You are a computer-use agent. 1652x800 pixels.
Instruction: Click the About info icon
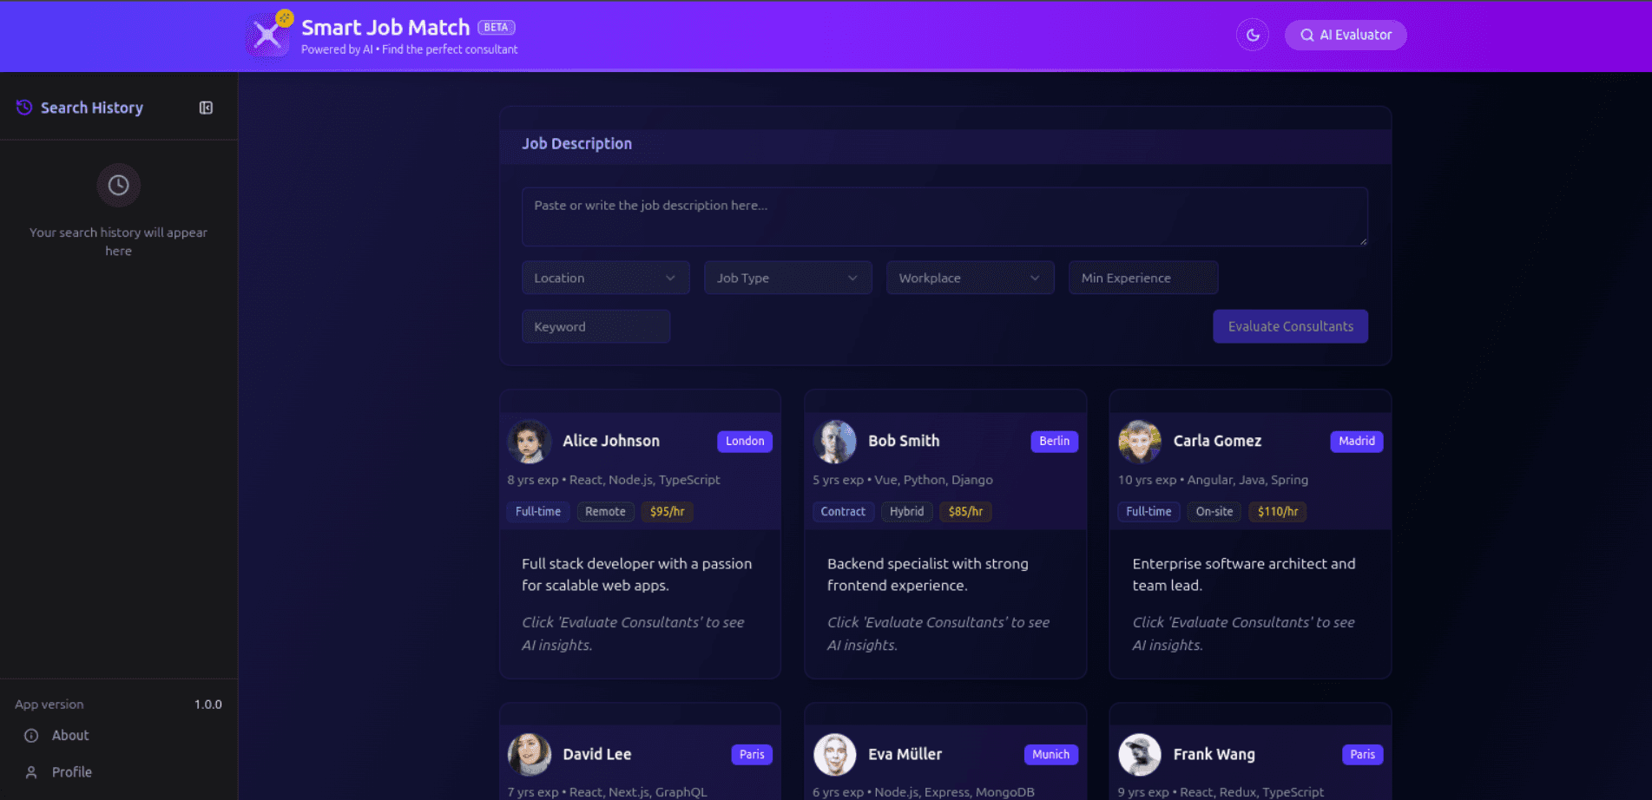click(31, 736)
